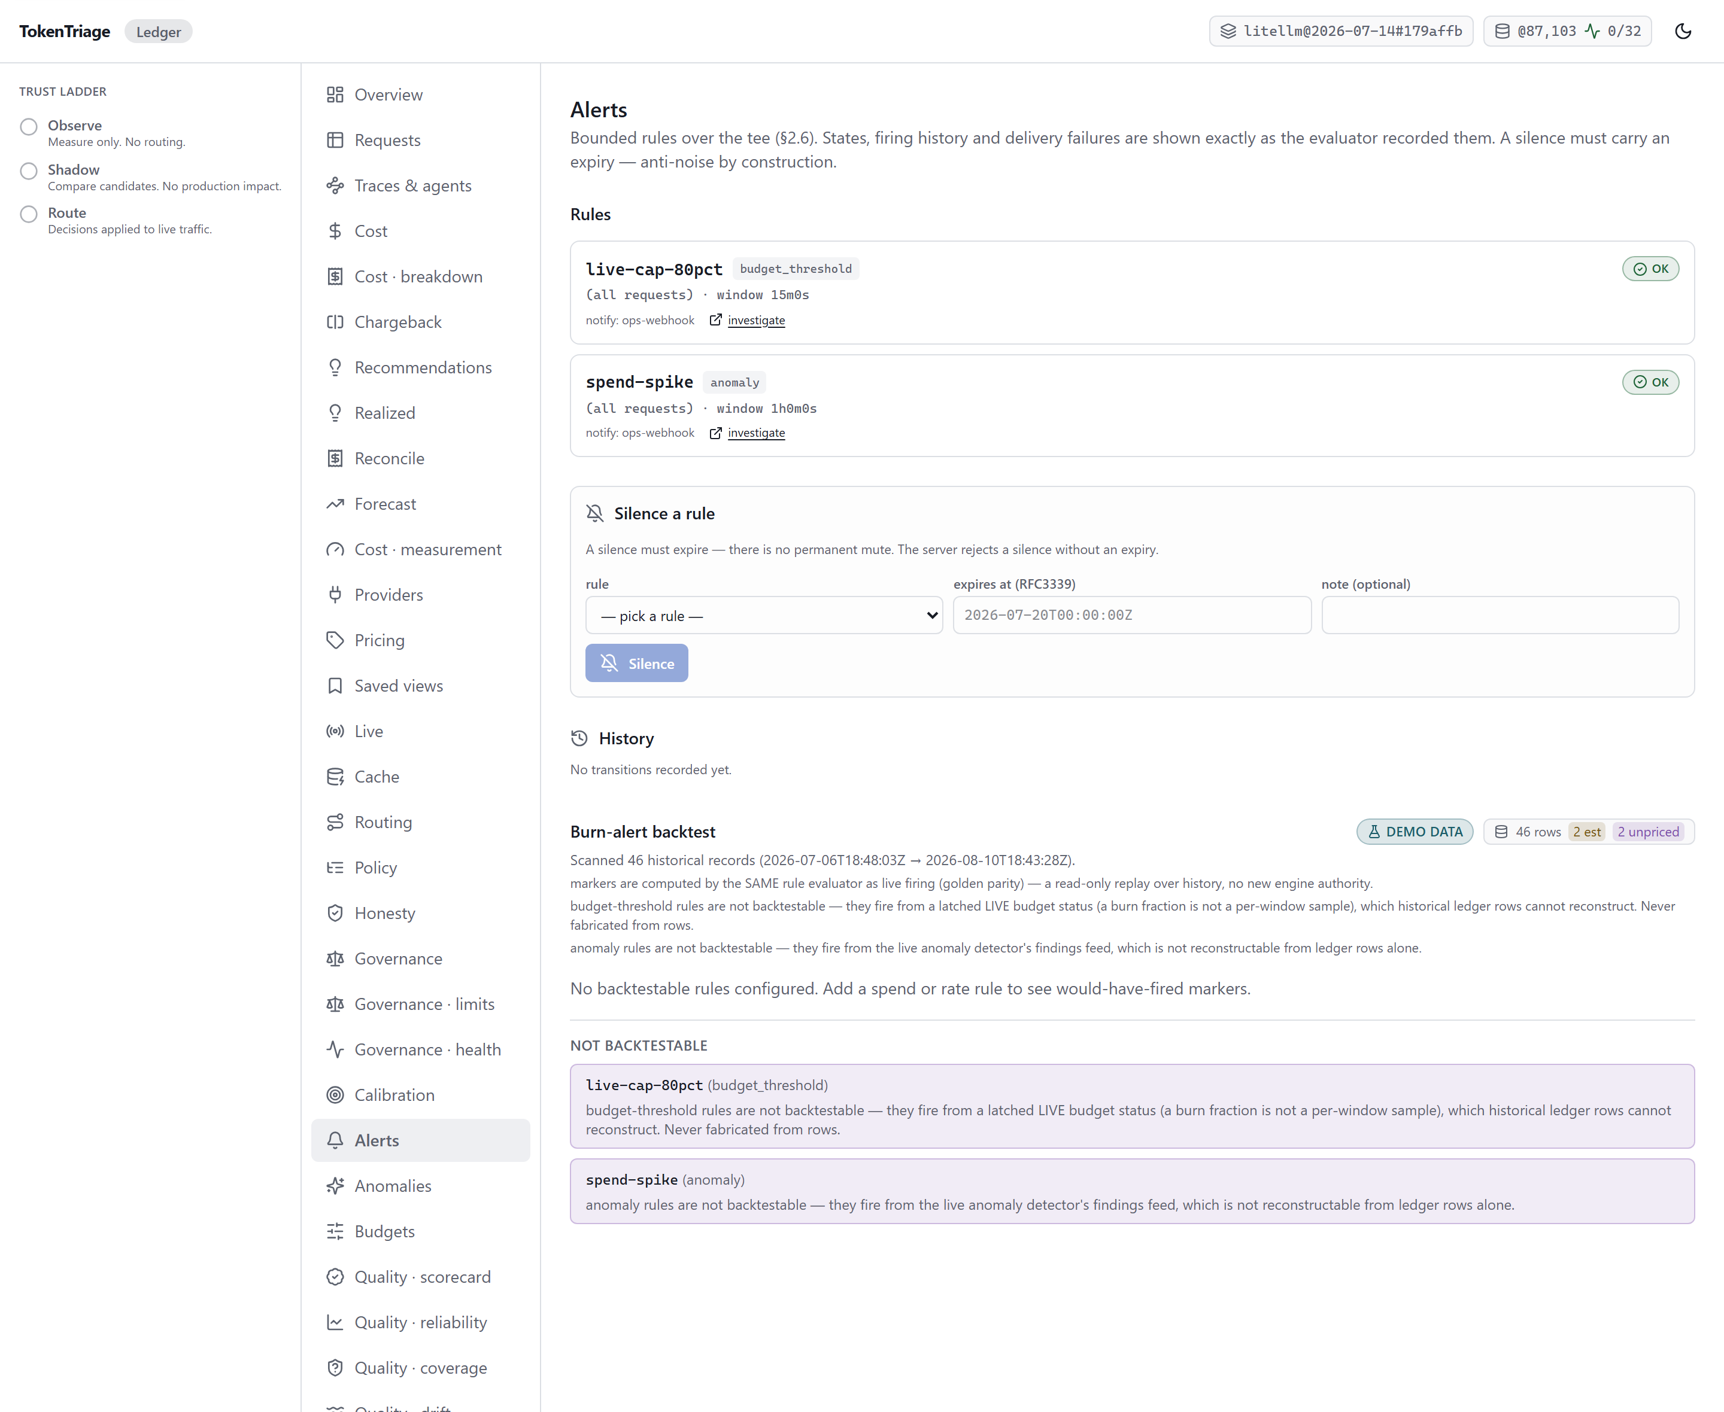
Task: Click the layers icon beside litellm snapshot
Action: point(1228,31)
